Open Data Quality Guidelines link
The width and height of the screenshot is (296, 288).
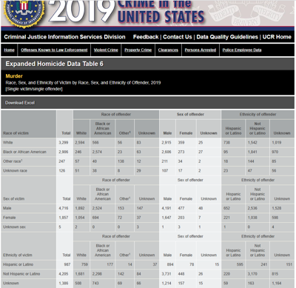coord(227,37)
